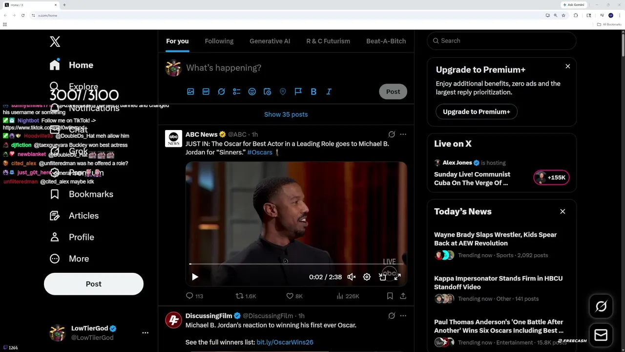Click Grok icon on DiscussingFilm post

pos(392,316)
